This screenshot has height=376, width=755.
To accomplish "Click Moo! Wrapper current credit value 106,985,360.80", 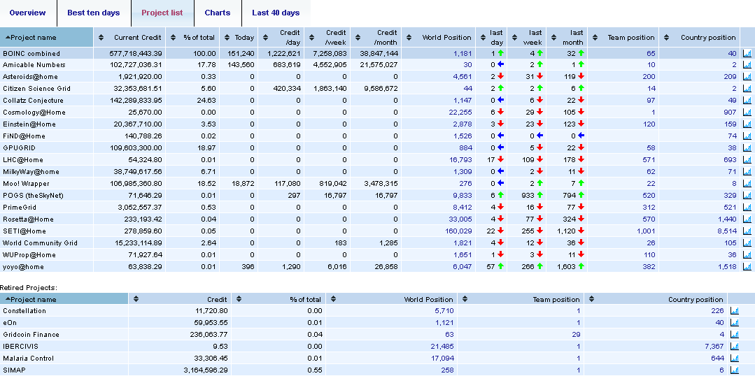I will 134,184.
